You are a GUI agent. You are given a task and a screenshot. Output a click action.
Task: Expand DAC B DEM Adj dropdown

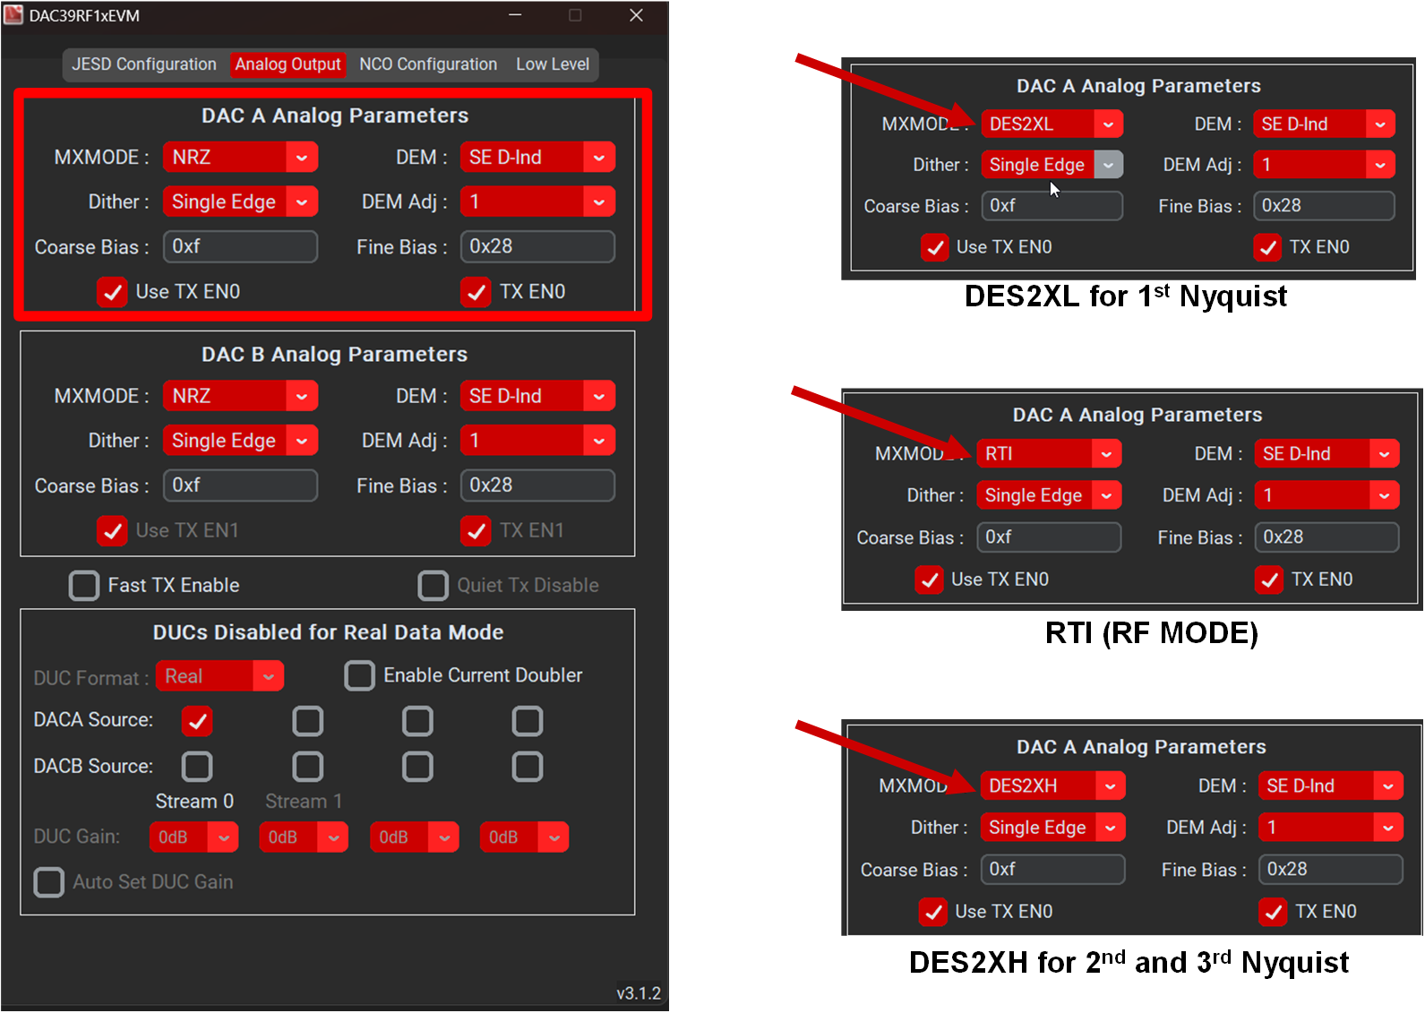537,441
